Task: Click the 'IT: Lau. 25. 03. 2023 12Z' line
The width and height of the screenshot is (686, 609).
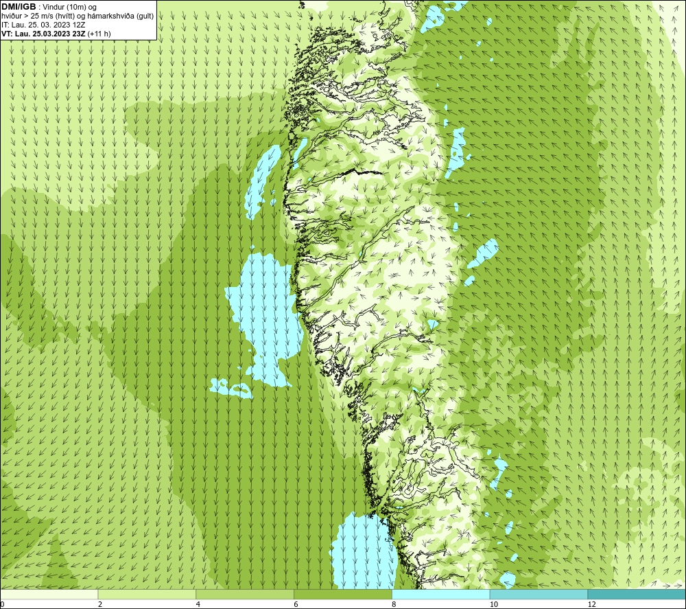Action: coord(43,25)
